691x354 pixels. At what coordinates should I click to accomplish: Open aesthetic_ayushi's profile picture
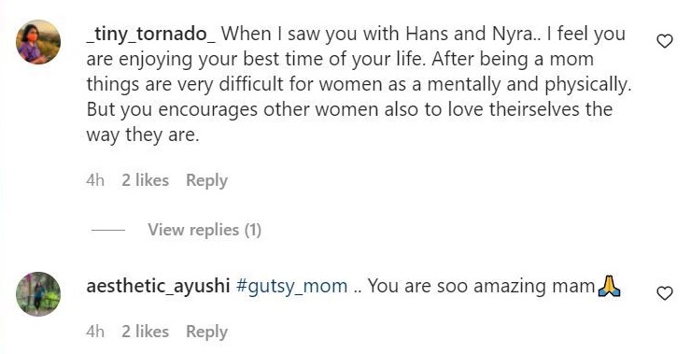(38, 293)
